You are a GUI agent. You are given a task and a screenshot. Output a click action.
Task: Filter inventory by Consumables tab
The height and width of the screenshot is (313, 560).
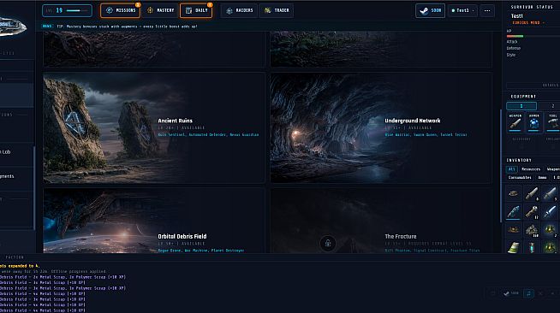pyautogui.click(x=520, y=178)
